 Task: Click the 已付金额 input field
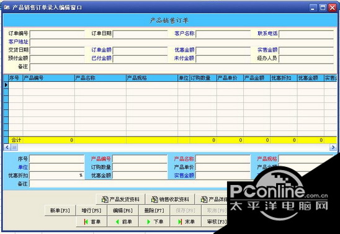tap(140, 58)
